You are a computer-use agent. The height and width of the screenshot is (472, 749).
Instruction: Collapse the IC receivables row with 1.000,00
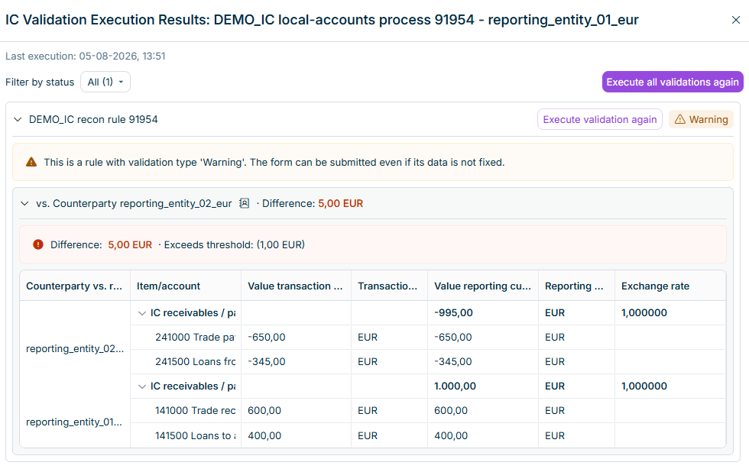(x=142, y=386)
